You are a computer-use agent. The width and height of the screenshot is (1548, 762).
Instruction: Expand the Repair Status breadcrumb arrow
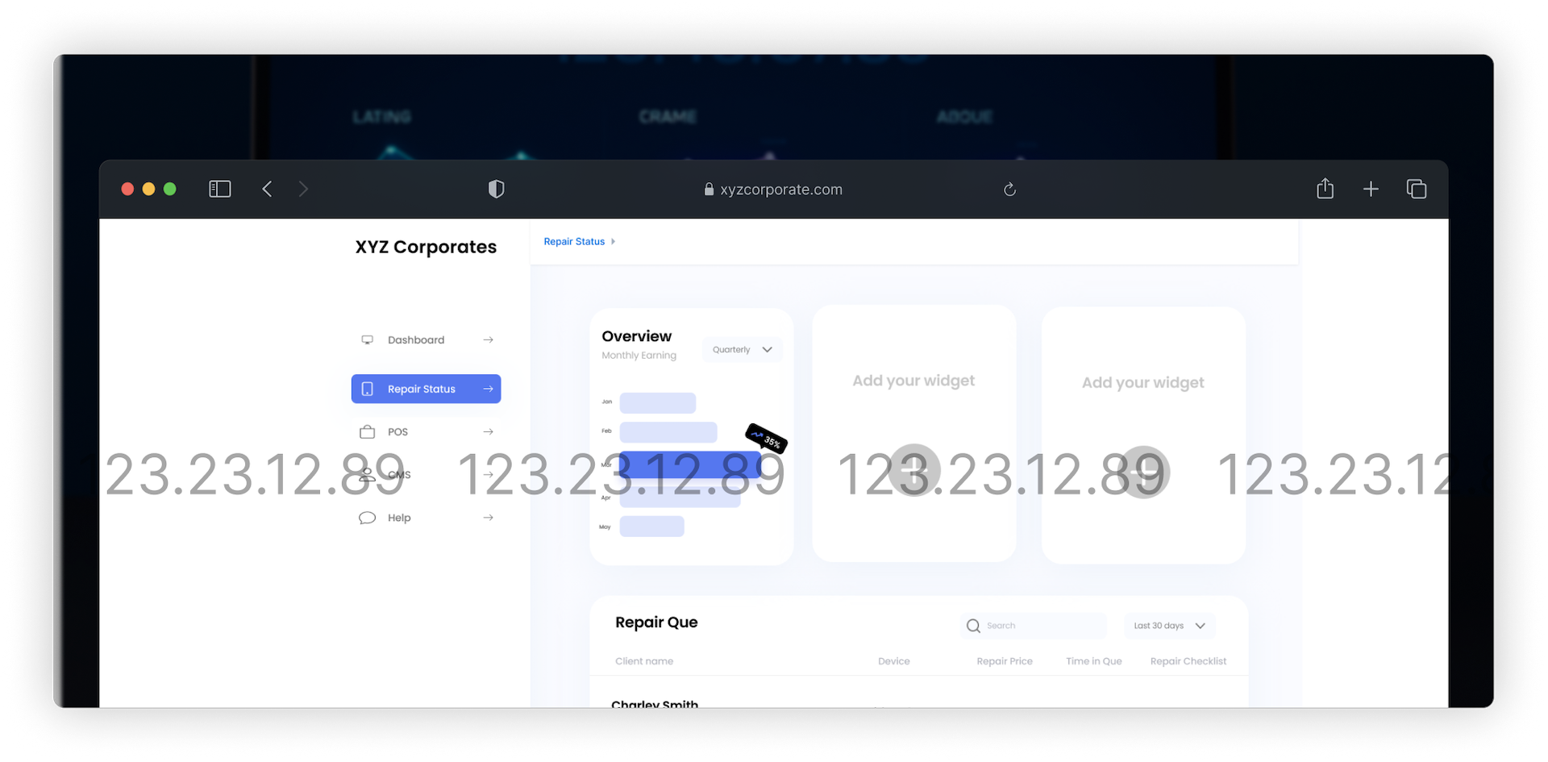pos(614,242)
